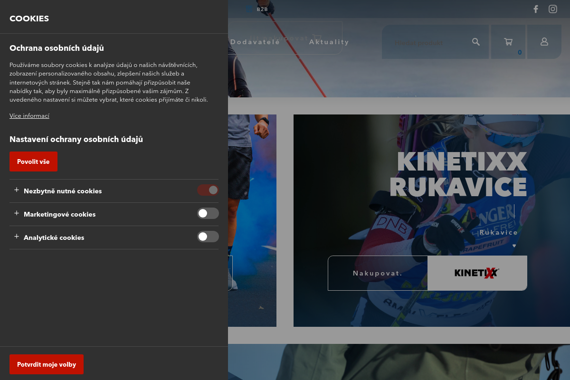
Task: Click the Kinetixx logo tile
Action: [x=477, y=273]
